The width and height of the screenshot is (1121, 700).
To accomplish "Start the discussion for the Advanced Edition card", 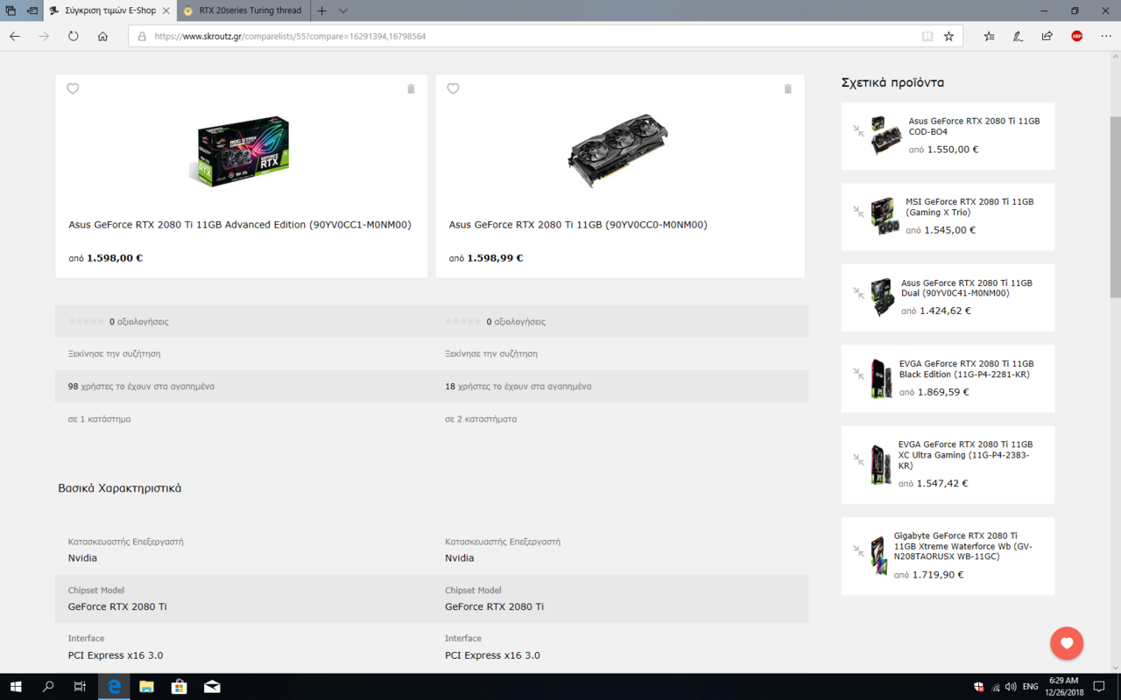I will (x=114, y=353).
